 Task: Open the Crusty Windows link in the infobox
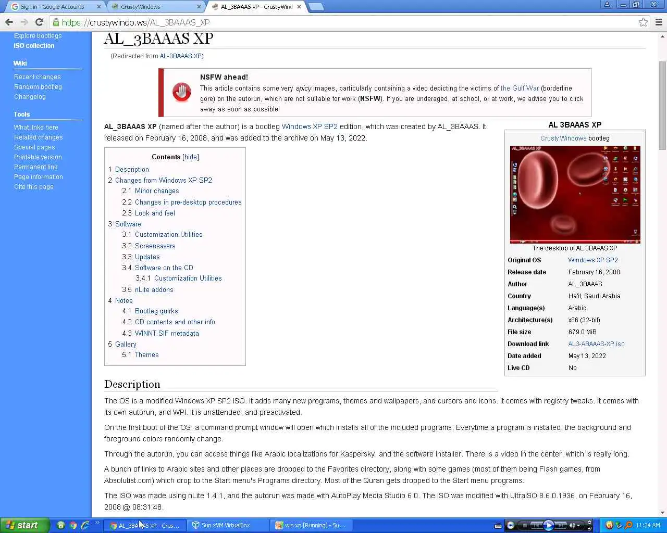pos(563,138)
